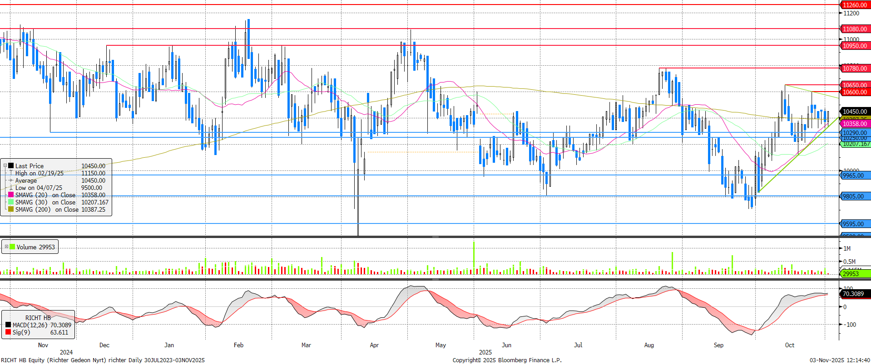Click the 10780.00 resistance price label

(x=855, y=68)
